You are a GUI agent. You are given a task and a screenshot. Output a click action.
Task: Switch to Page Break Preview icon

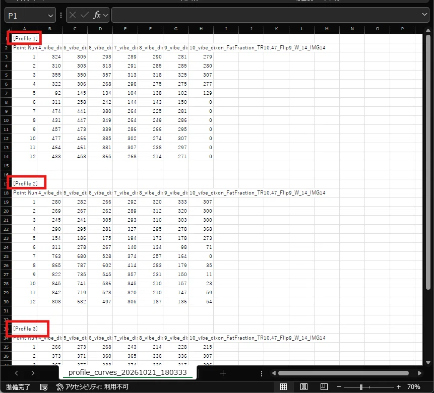[x=324, y=386]
